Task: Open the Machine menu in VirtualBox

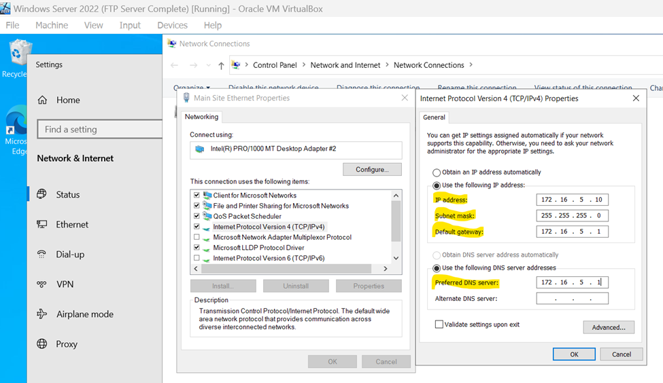Action: point(52,25)
